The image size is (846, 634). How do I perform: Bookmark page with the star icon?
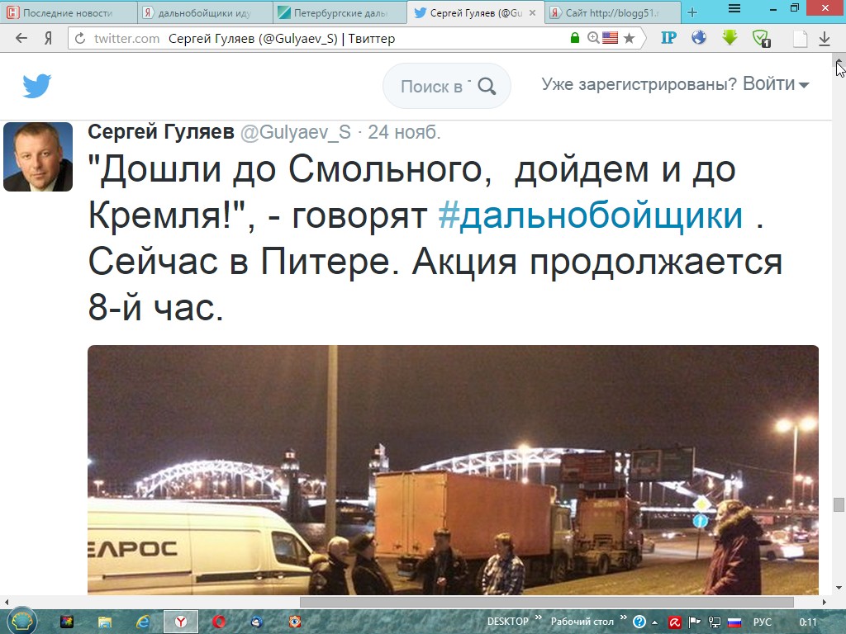[629, 38]
